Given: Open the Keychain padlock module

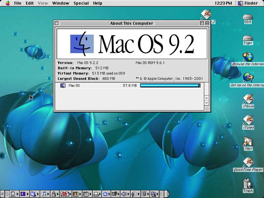Looking at the screenshot, I should pyautogui.click(x=55, y=194).
